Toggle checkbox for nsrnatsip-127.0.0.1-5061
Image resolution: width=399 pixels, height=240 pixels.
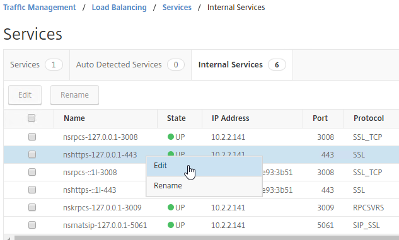pos(32,225)
